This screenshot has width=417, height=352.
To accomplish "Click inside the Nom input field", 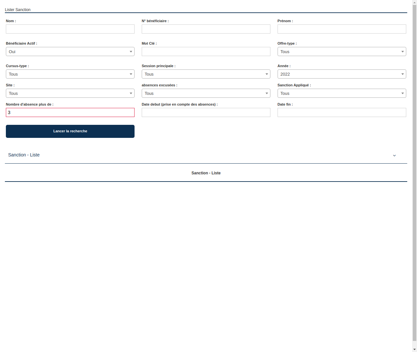I will click(x=70, y=29).
